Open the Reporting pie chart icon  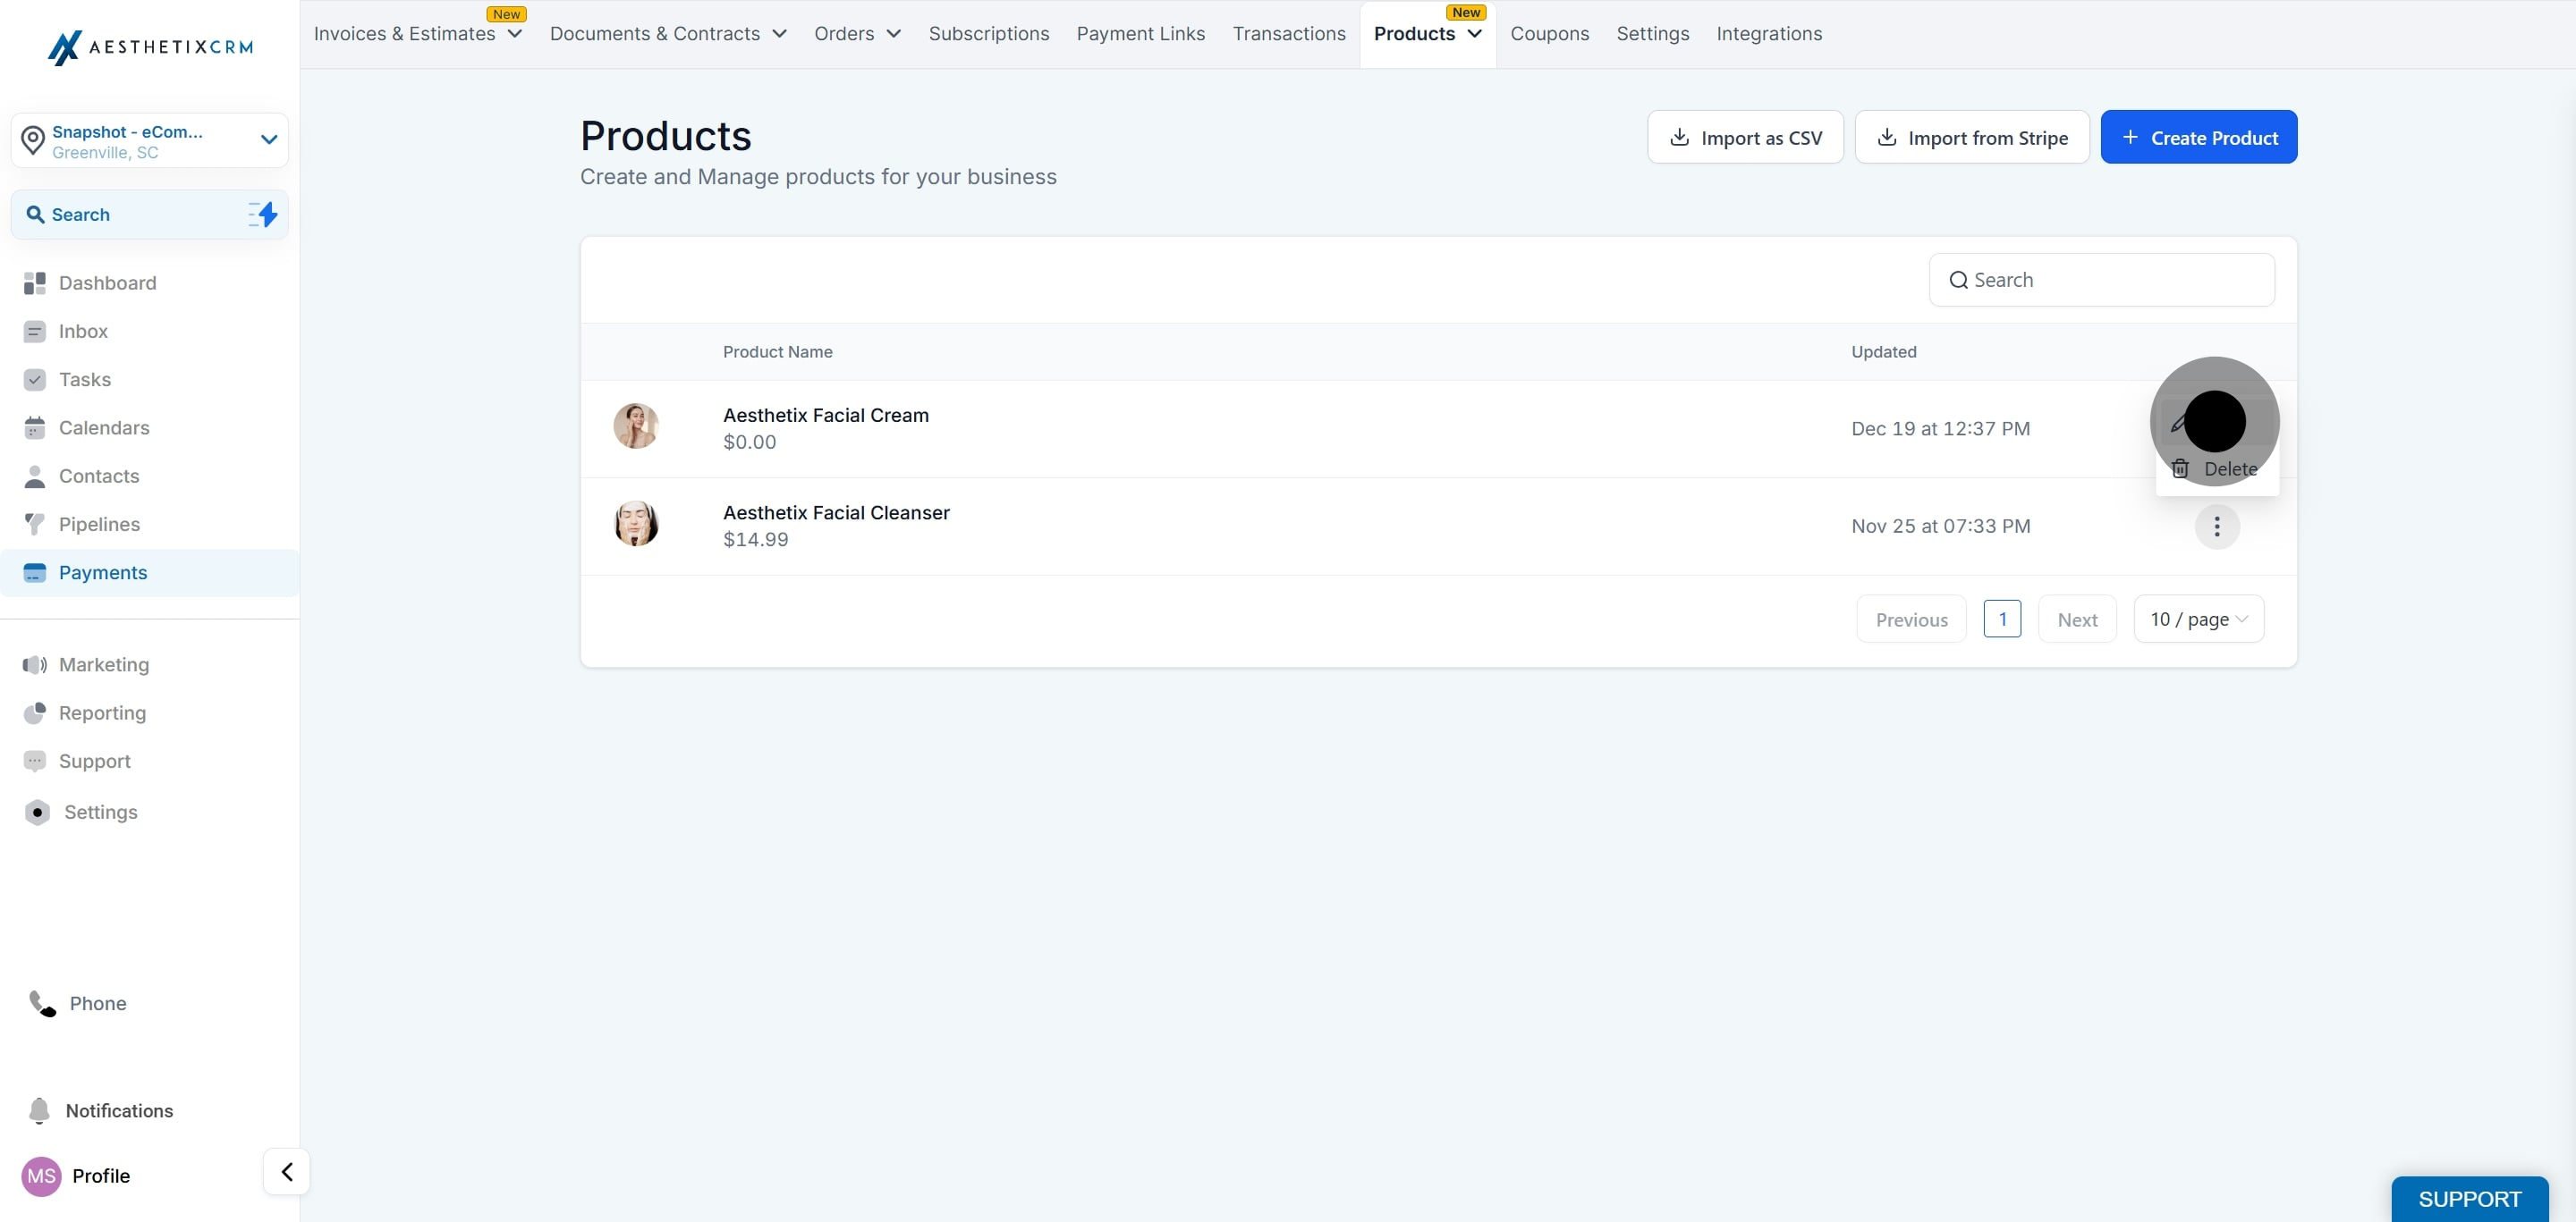coord(35,712)
